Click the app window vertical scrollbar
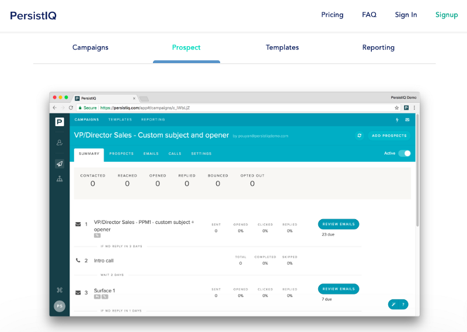The height and width of the screenshot is (332, 467). coord(417,170)
